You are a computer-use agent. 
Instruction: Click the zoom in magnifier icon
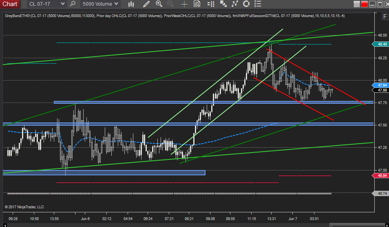pos(159,4)
